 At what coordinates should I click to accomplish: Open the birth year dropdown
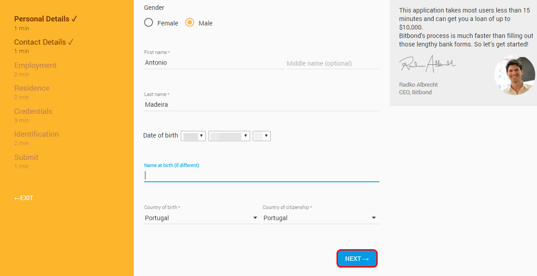pyautogui.click(x=262, y=136)
